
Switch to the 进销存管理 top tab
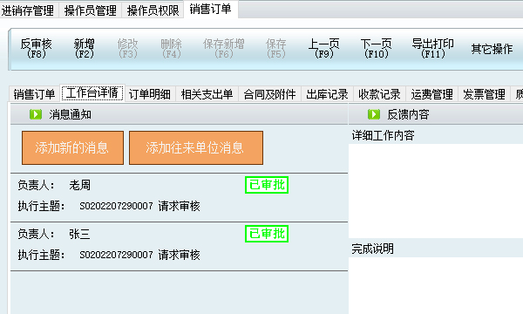(x=28, y=10)
